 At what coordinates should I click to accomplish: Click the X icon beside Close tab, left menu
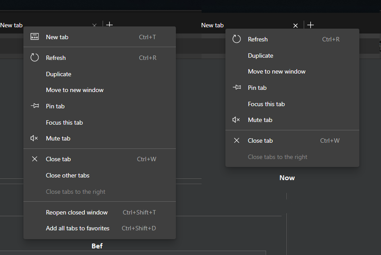coord(35,159)
